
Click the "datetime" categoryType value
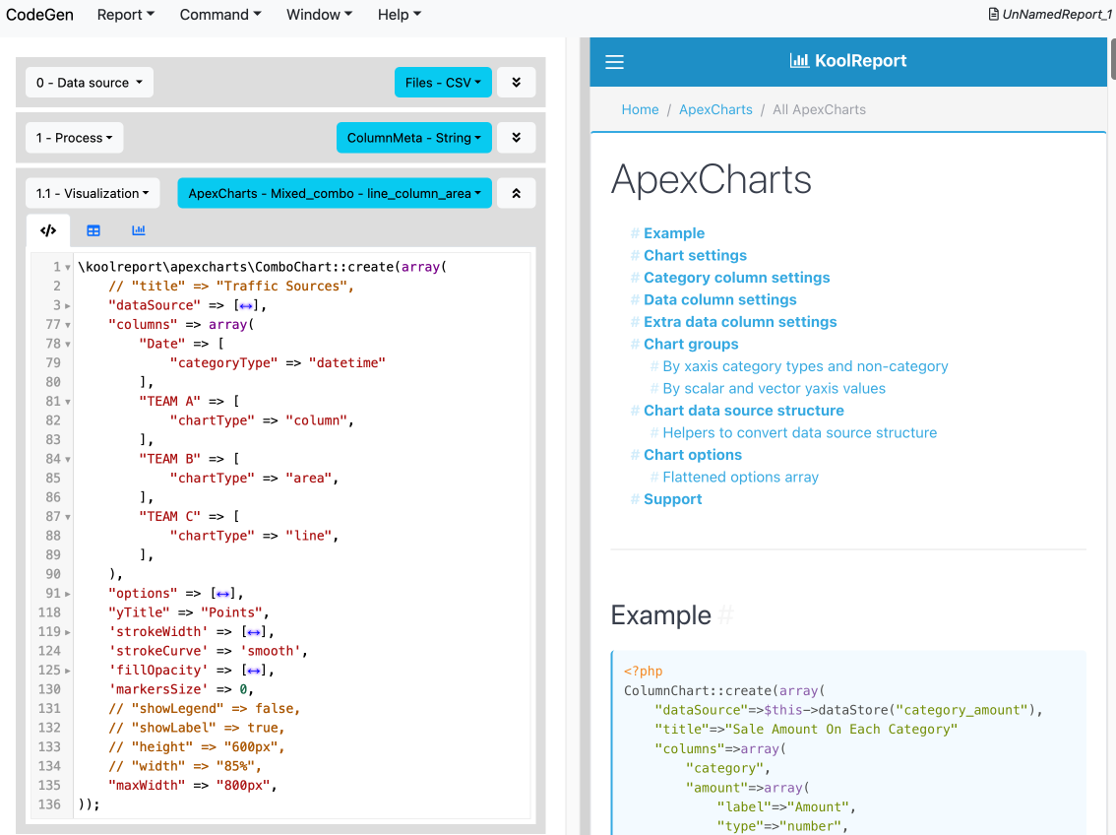[x=347, y=363]
